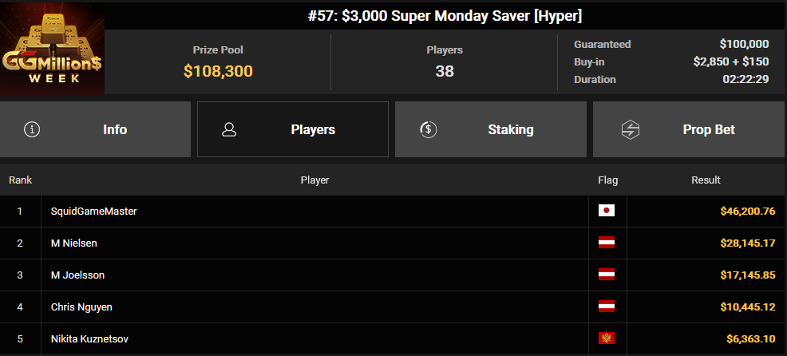
Task: Click the $108,300 prize pool amount
Action: (218, 71)
